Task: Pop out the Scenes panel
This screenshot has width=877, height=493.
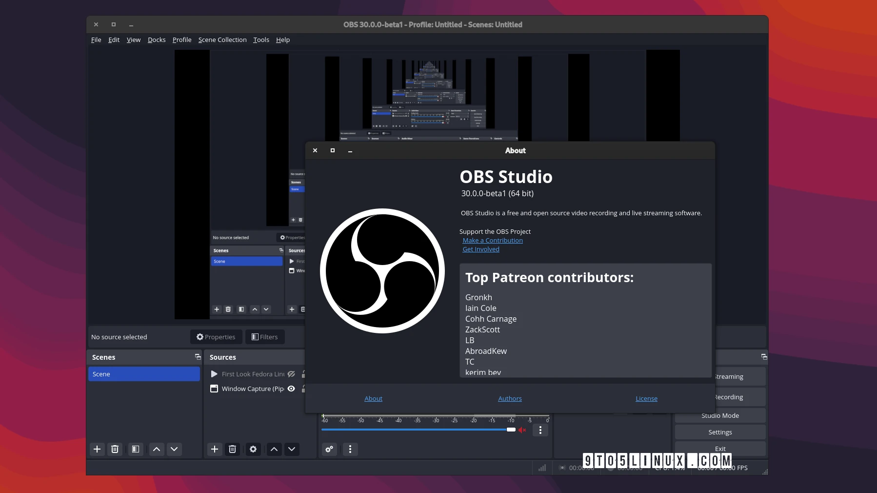Action: pos(198,357)
